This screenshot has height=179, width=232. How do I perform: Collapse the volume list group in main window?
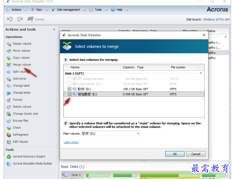(x=226, y=37)
